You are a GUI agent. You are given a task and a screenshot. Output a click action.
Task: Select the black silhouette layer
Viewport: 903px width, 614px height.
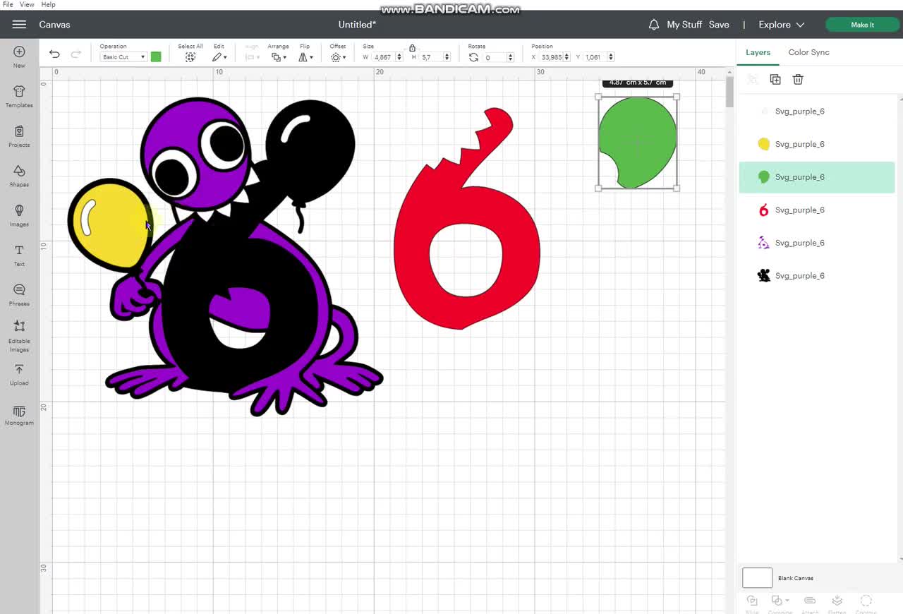pos(817,276)
